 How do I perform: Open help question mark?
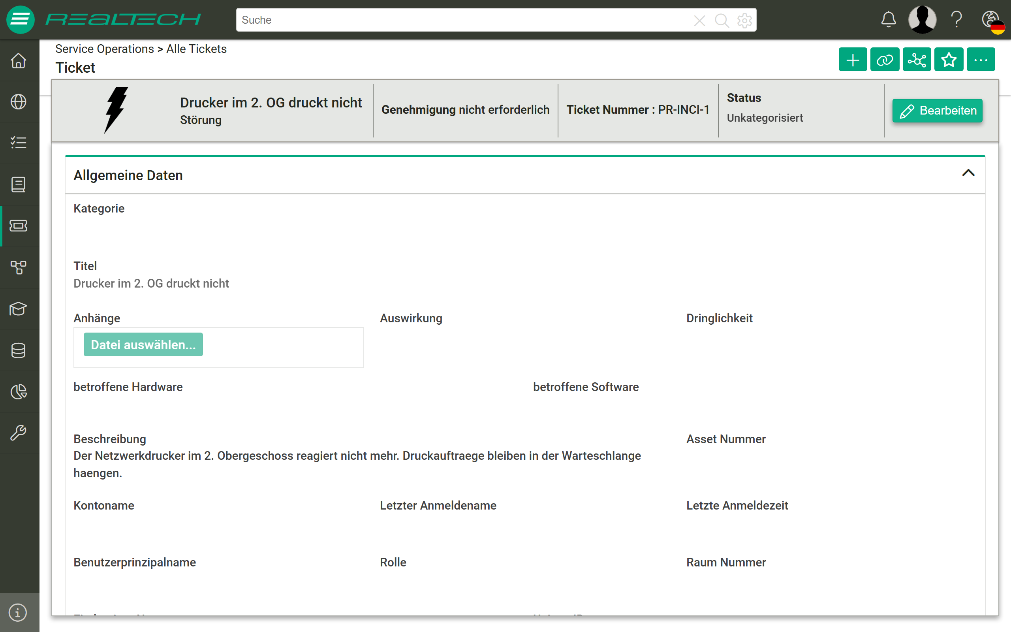pos(957,20)
